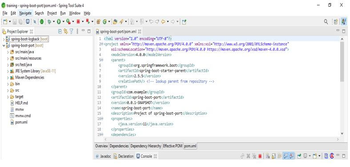This screenshot has width=350, height=167.
Task: Click the Pin Console icon
Action: 299,156
